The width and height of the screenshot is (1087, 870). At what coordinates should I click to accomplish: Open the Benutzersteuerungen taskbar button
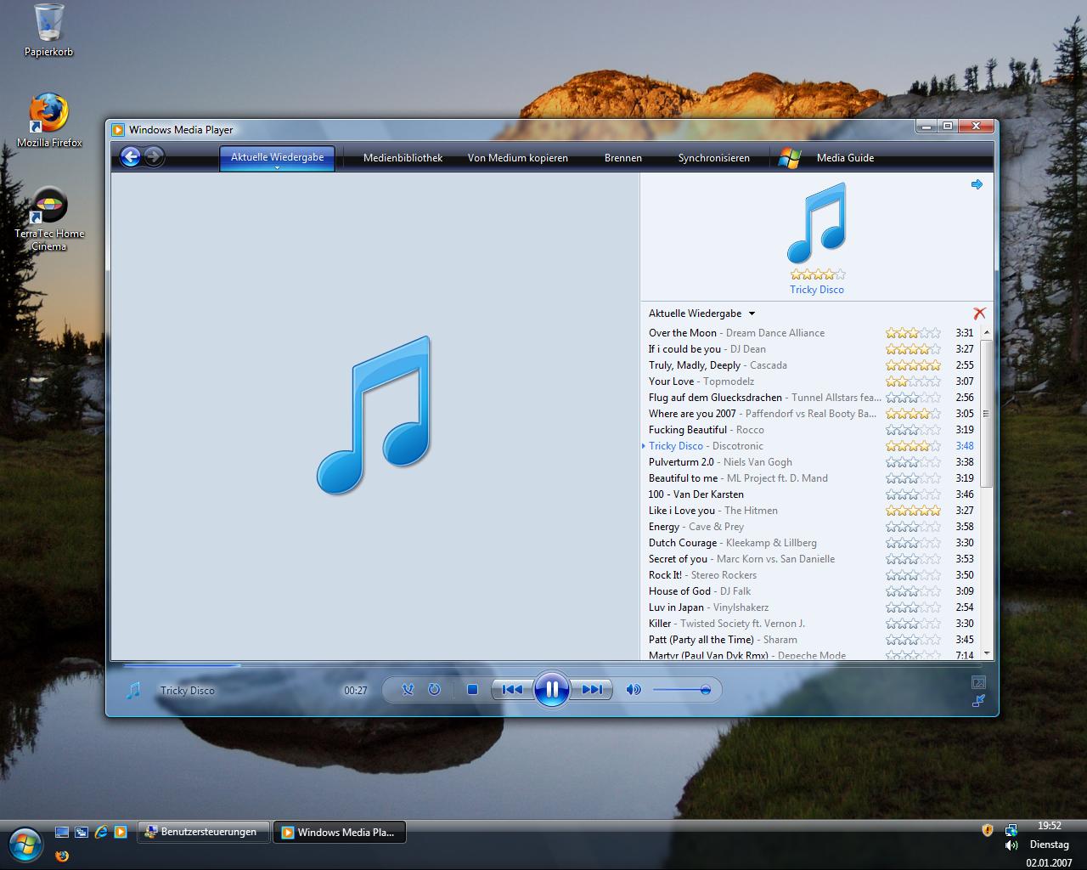click(x=203, y=833)
